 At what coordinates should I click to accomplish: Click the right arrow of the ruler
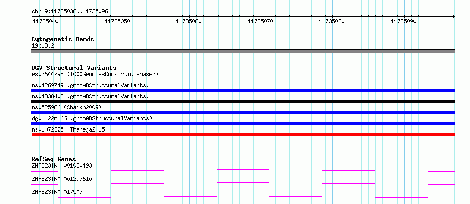(454, 16)
